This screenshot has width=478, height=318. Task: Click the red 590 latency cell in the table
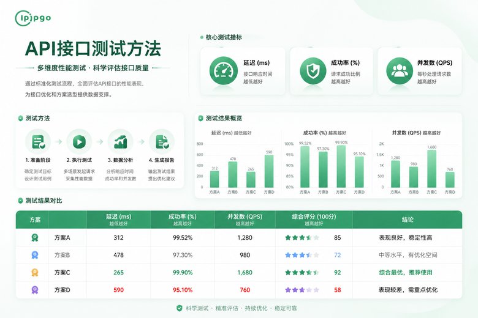click(119, 290)
